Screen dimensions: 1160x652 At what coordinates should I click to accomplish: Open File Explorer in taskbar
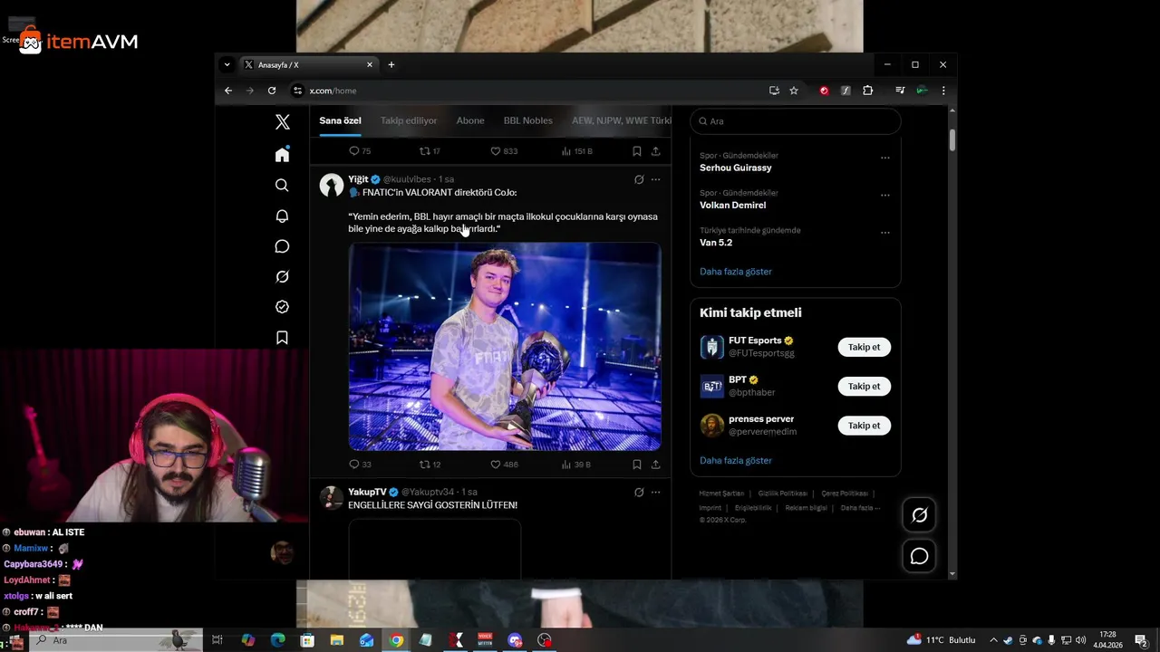(x=336, y=640)
